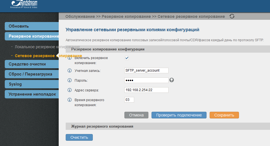The height and width of the screenshot is (146, 270).
Task: Focus the Учетная запись input field
Action: pyautogui.click(x=146, y=70)
